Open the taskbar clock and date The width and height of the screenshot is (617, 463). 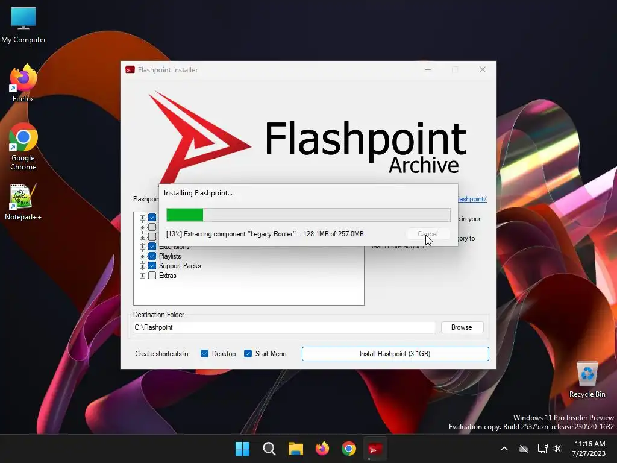(x=589, y=449)
